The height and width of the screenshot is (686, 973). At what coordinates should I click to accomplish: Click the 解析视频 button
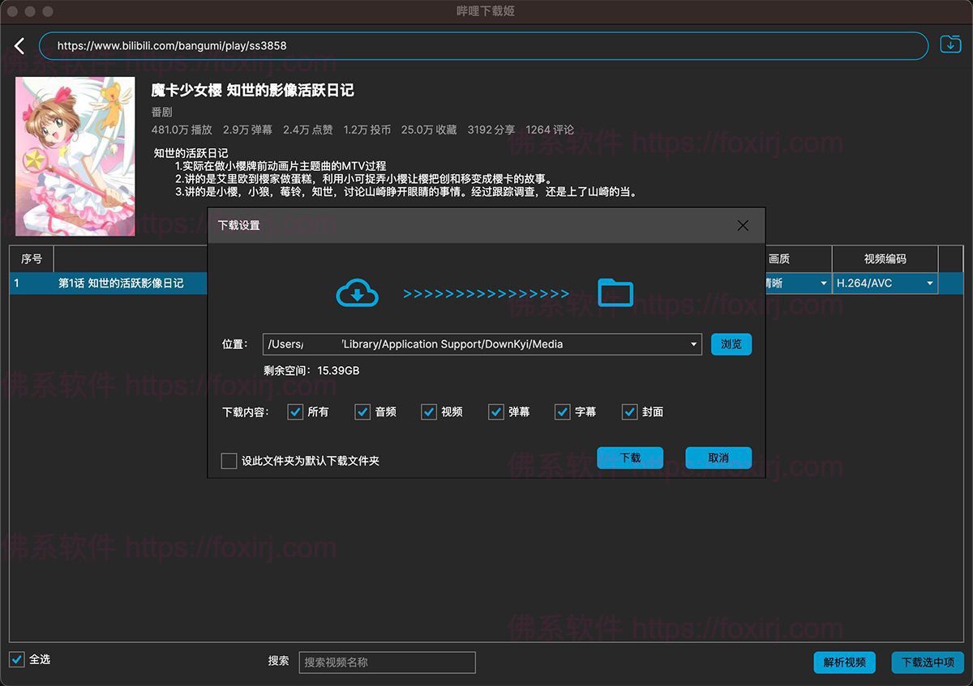844,663
